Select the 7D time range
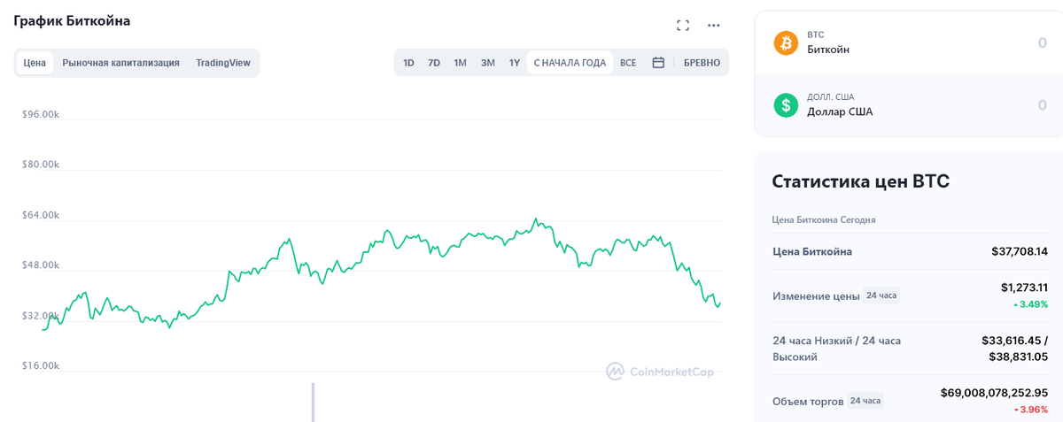Image resolution: width=1063 pixels, height=422 pixels. pos(434,63)
